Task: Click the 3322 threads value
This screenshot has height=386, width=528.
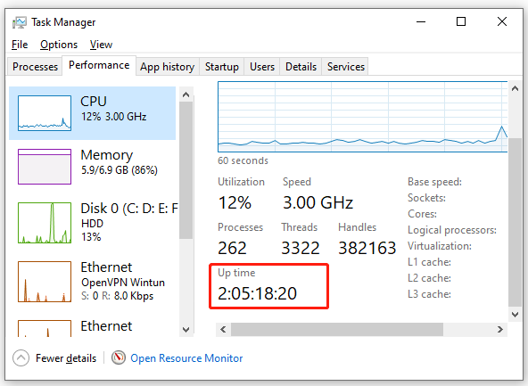Action: [x=301, y=249]
